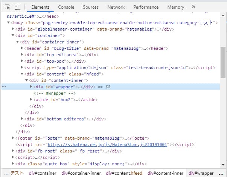Switch to the Console tab

(x=66, y=7)
